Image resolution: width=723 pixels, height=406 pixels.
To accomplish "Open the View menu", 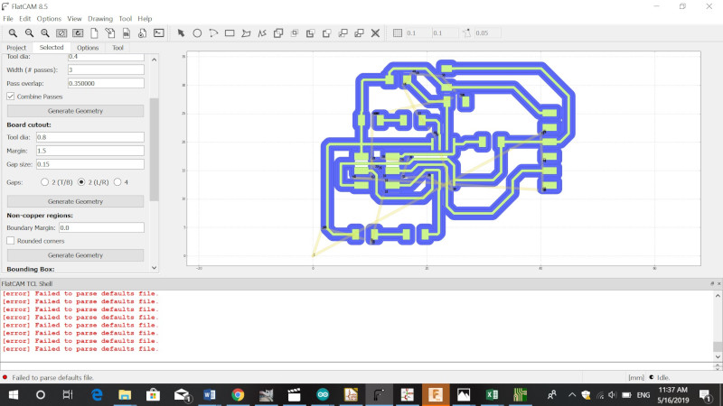I will click(x=74, y=19).
